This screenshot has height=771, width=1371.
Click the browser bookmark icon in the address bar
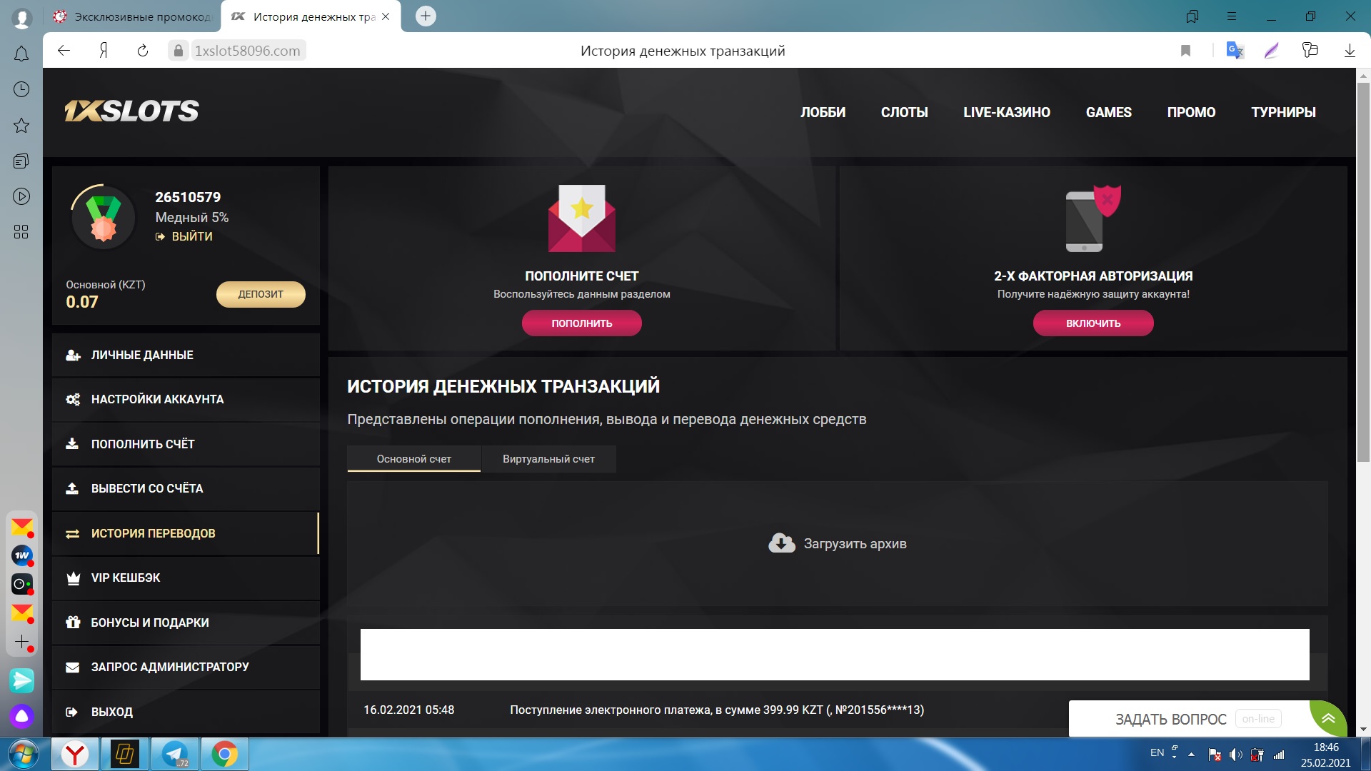(x=1185, y=51)
